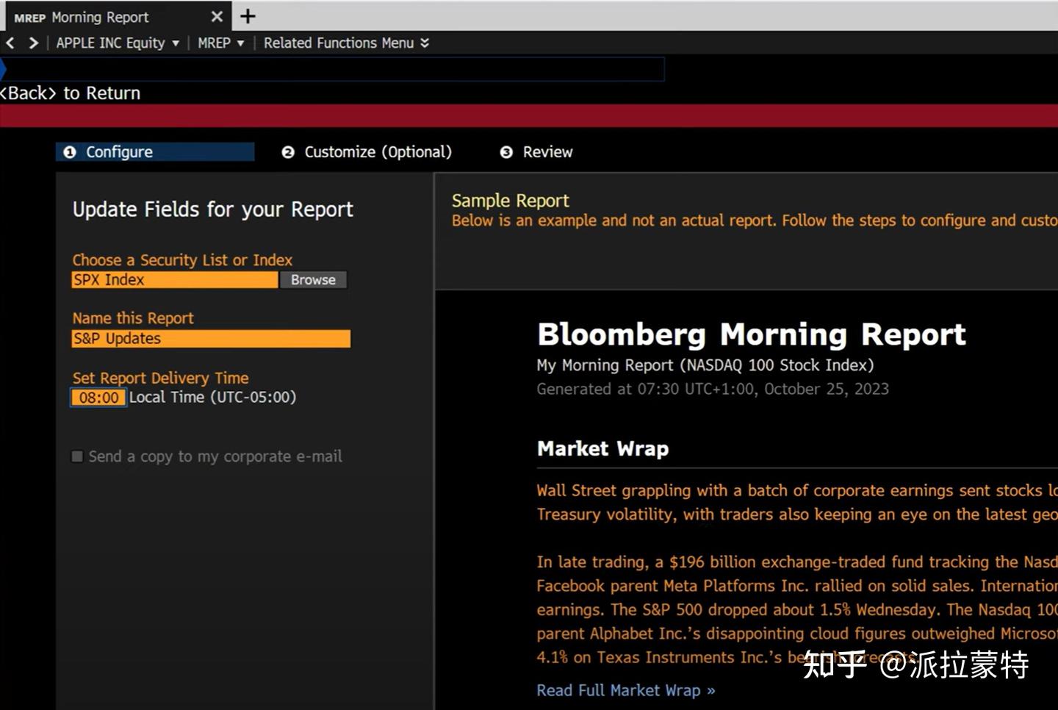Image resolution: width=1058 pixels, height=710 pixels.
Task: Click 'Local Time (UTC-05:00)' label
Action: [x=213, y=398]
